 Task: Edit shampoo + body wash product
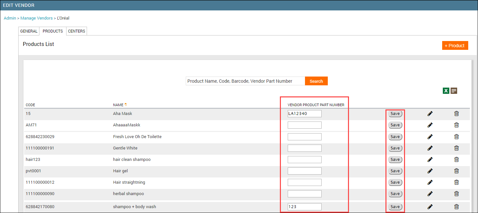[x=430, y=206]
